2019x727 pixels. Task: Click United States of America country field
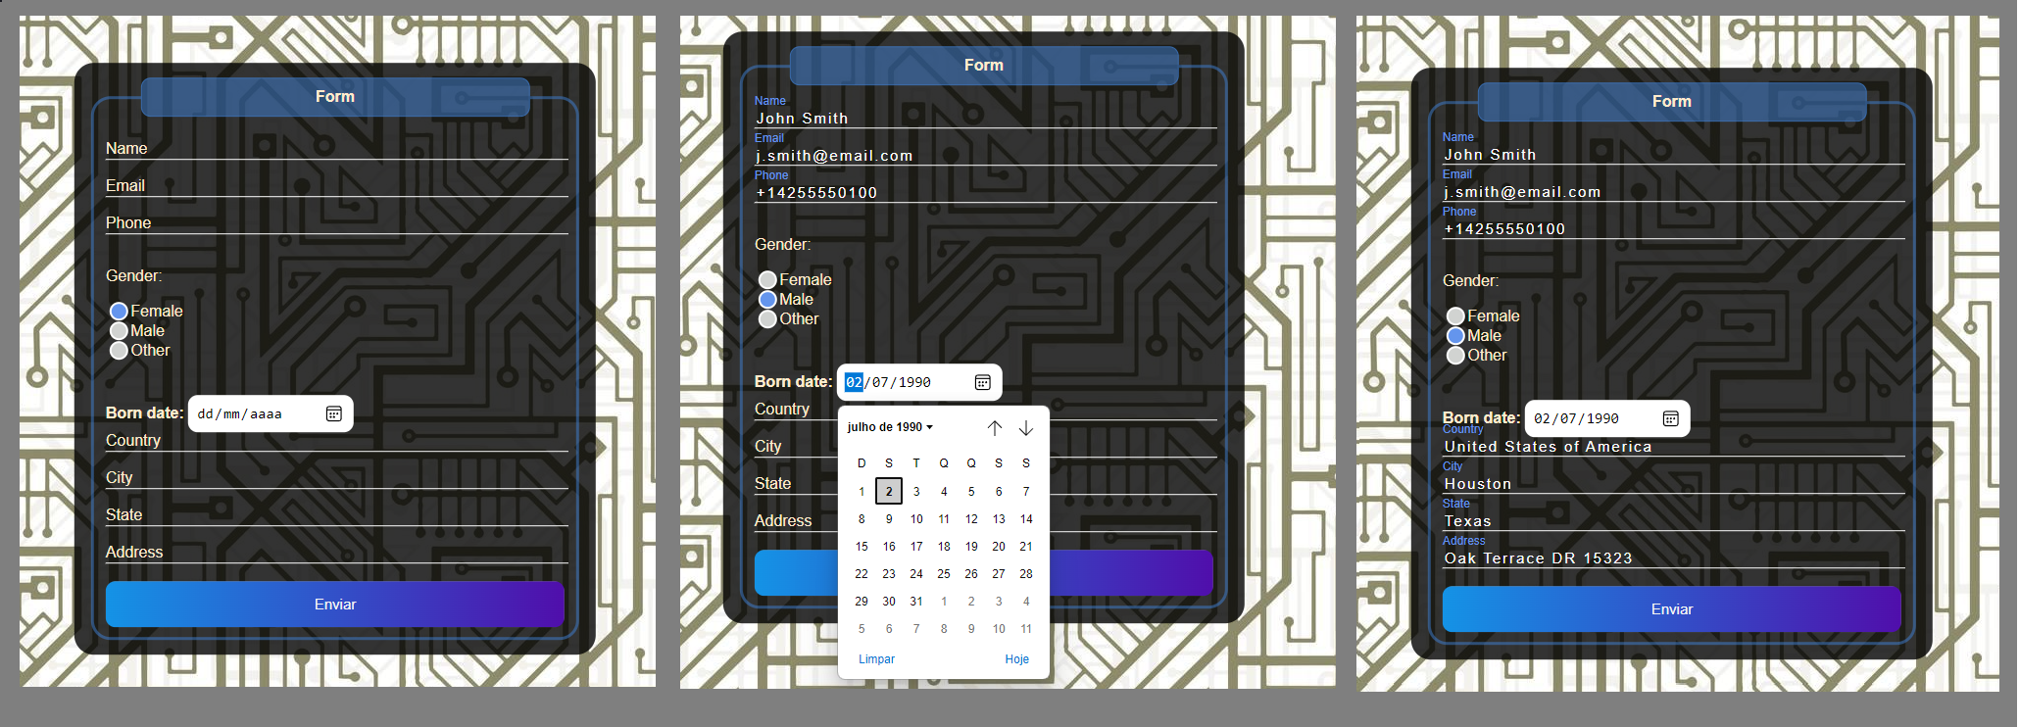[x=1673, y=447]
